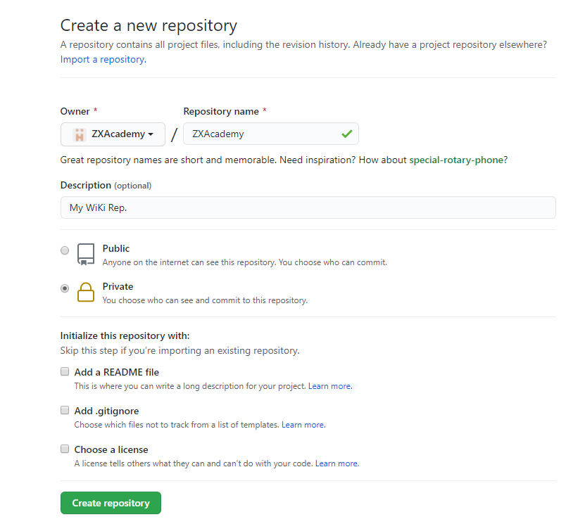Screen dimensions: 585x531
Task: Click the green checkmark beside repository name
Action: 346,133
